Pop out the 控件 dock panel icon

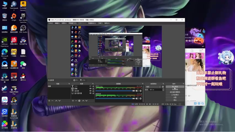tap(183, 84)
